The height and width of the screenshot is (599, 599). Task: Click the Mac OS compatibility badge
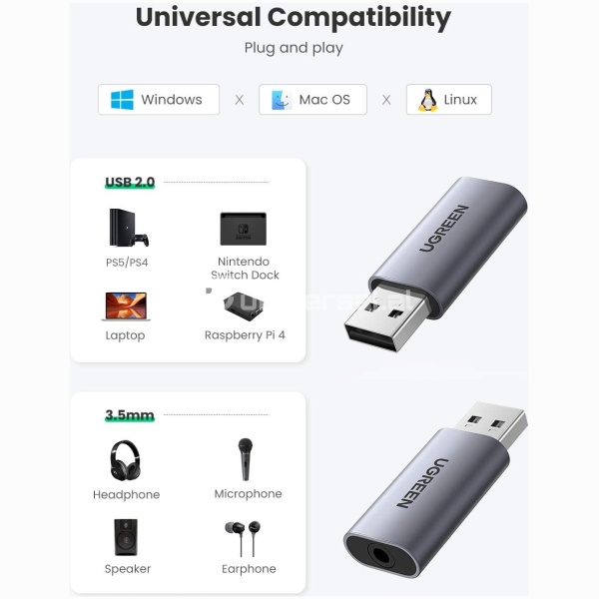[312, 100]
